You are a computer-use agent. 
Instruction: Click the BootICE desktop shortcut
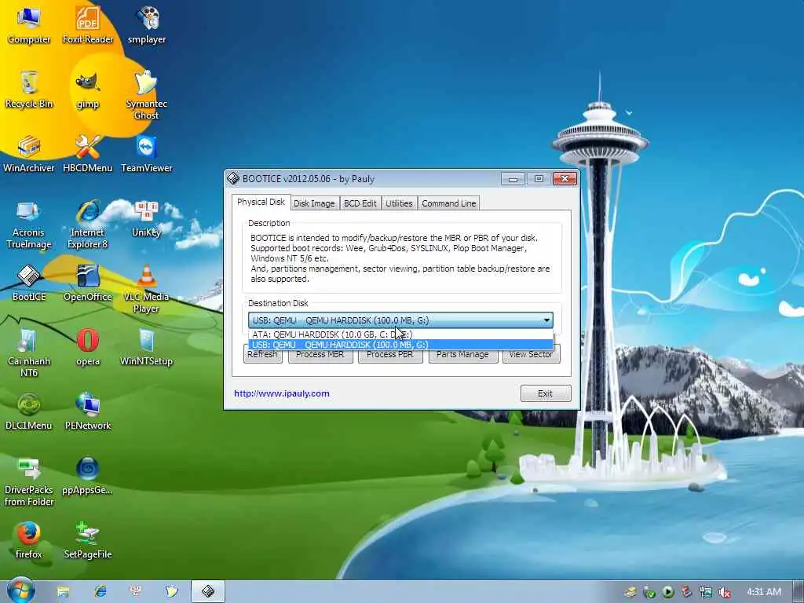[29, 283]
